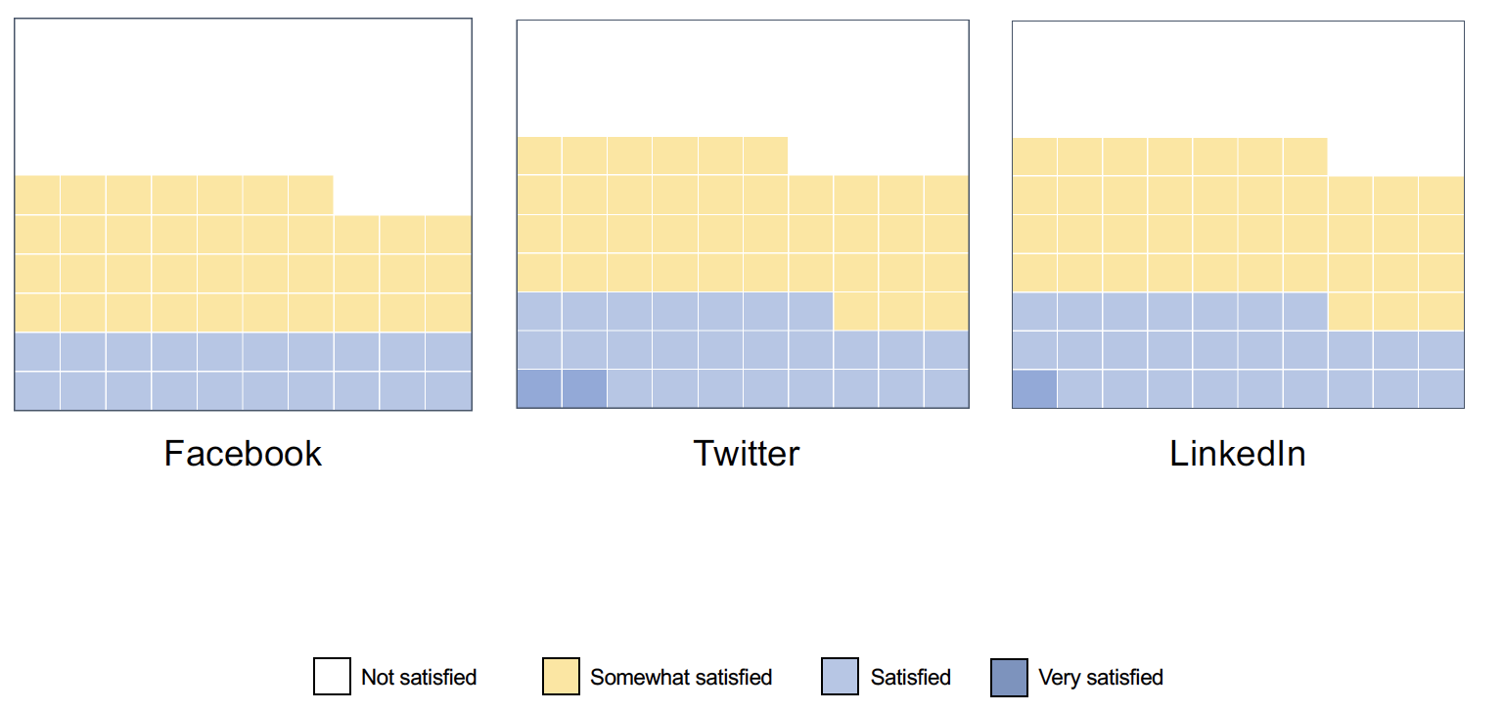1503x712 pixels.
Task: Click Twitter chart's white Not satisfied area
Action: (x=743, y=78)
